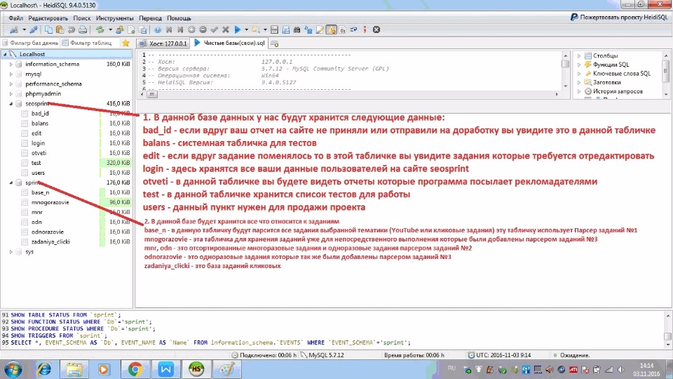Collapse the seosprint database node
The image size is (673, 379).
tap(11, 104)
